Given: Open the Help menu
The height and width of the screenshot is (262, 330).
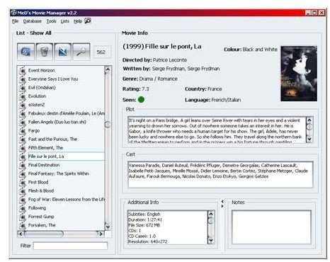Looking at the screenshot, I should 78,21.
